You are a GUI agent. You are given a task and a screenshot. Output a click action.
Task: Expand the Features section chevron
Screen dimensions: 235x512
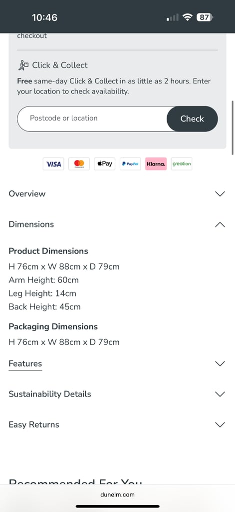coord(221,363)
